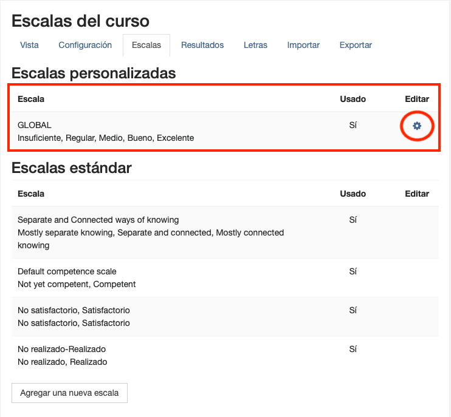The width and height of the screenshot is (451, 417).
Task: Click Not yet competent, Competent text
Action: click(x=77, y=284)
